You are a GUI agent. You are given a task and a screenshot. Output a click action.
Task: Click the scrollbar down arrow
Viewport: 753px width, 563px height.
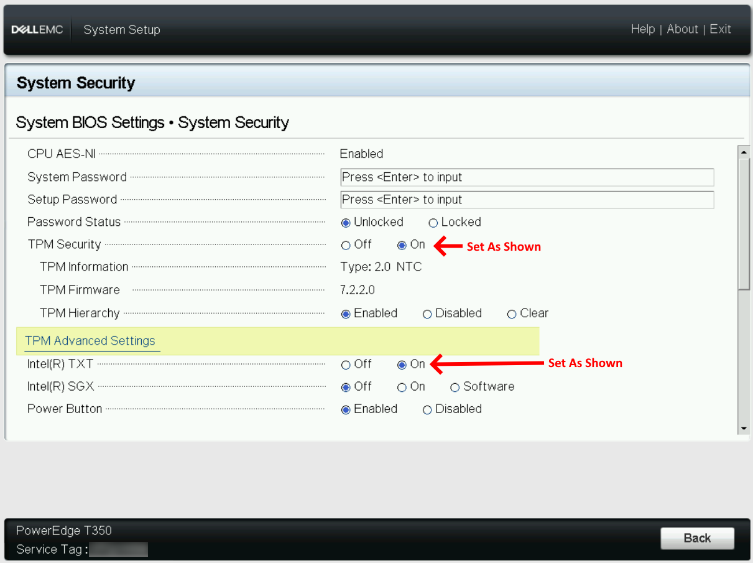(743, 428)
